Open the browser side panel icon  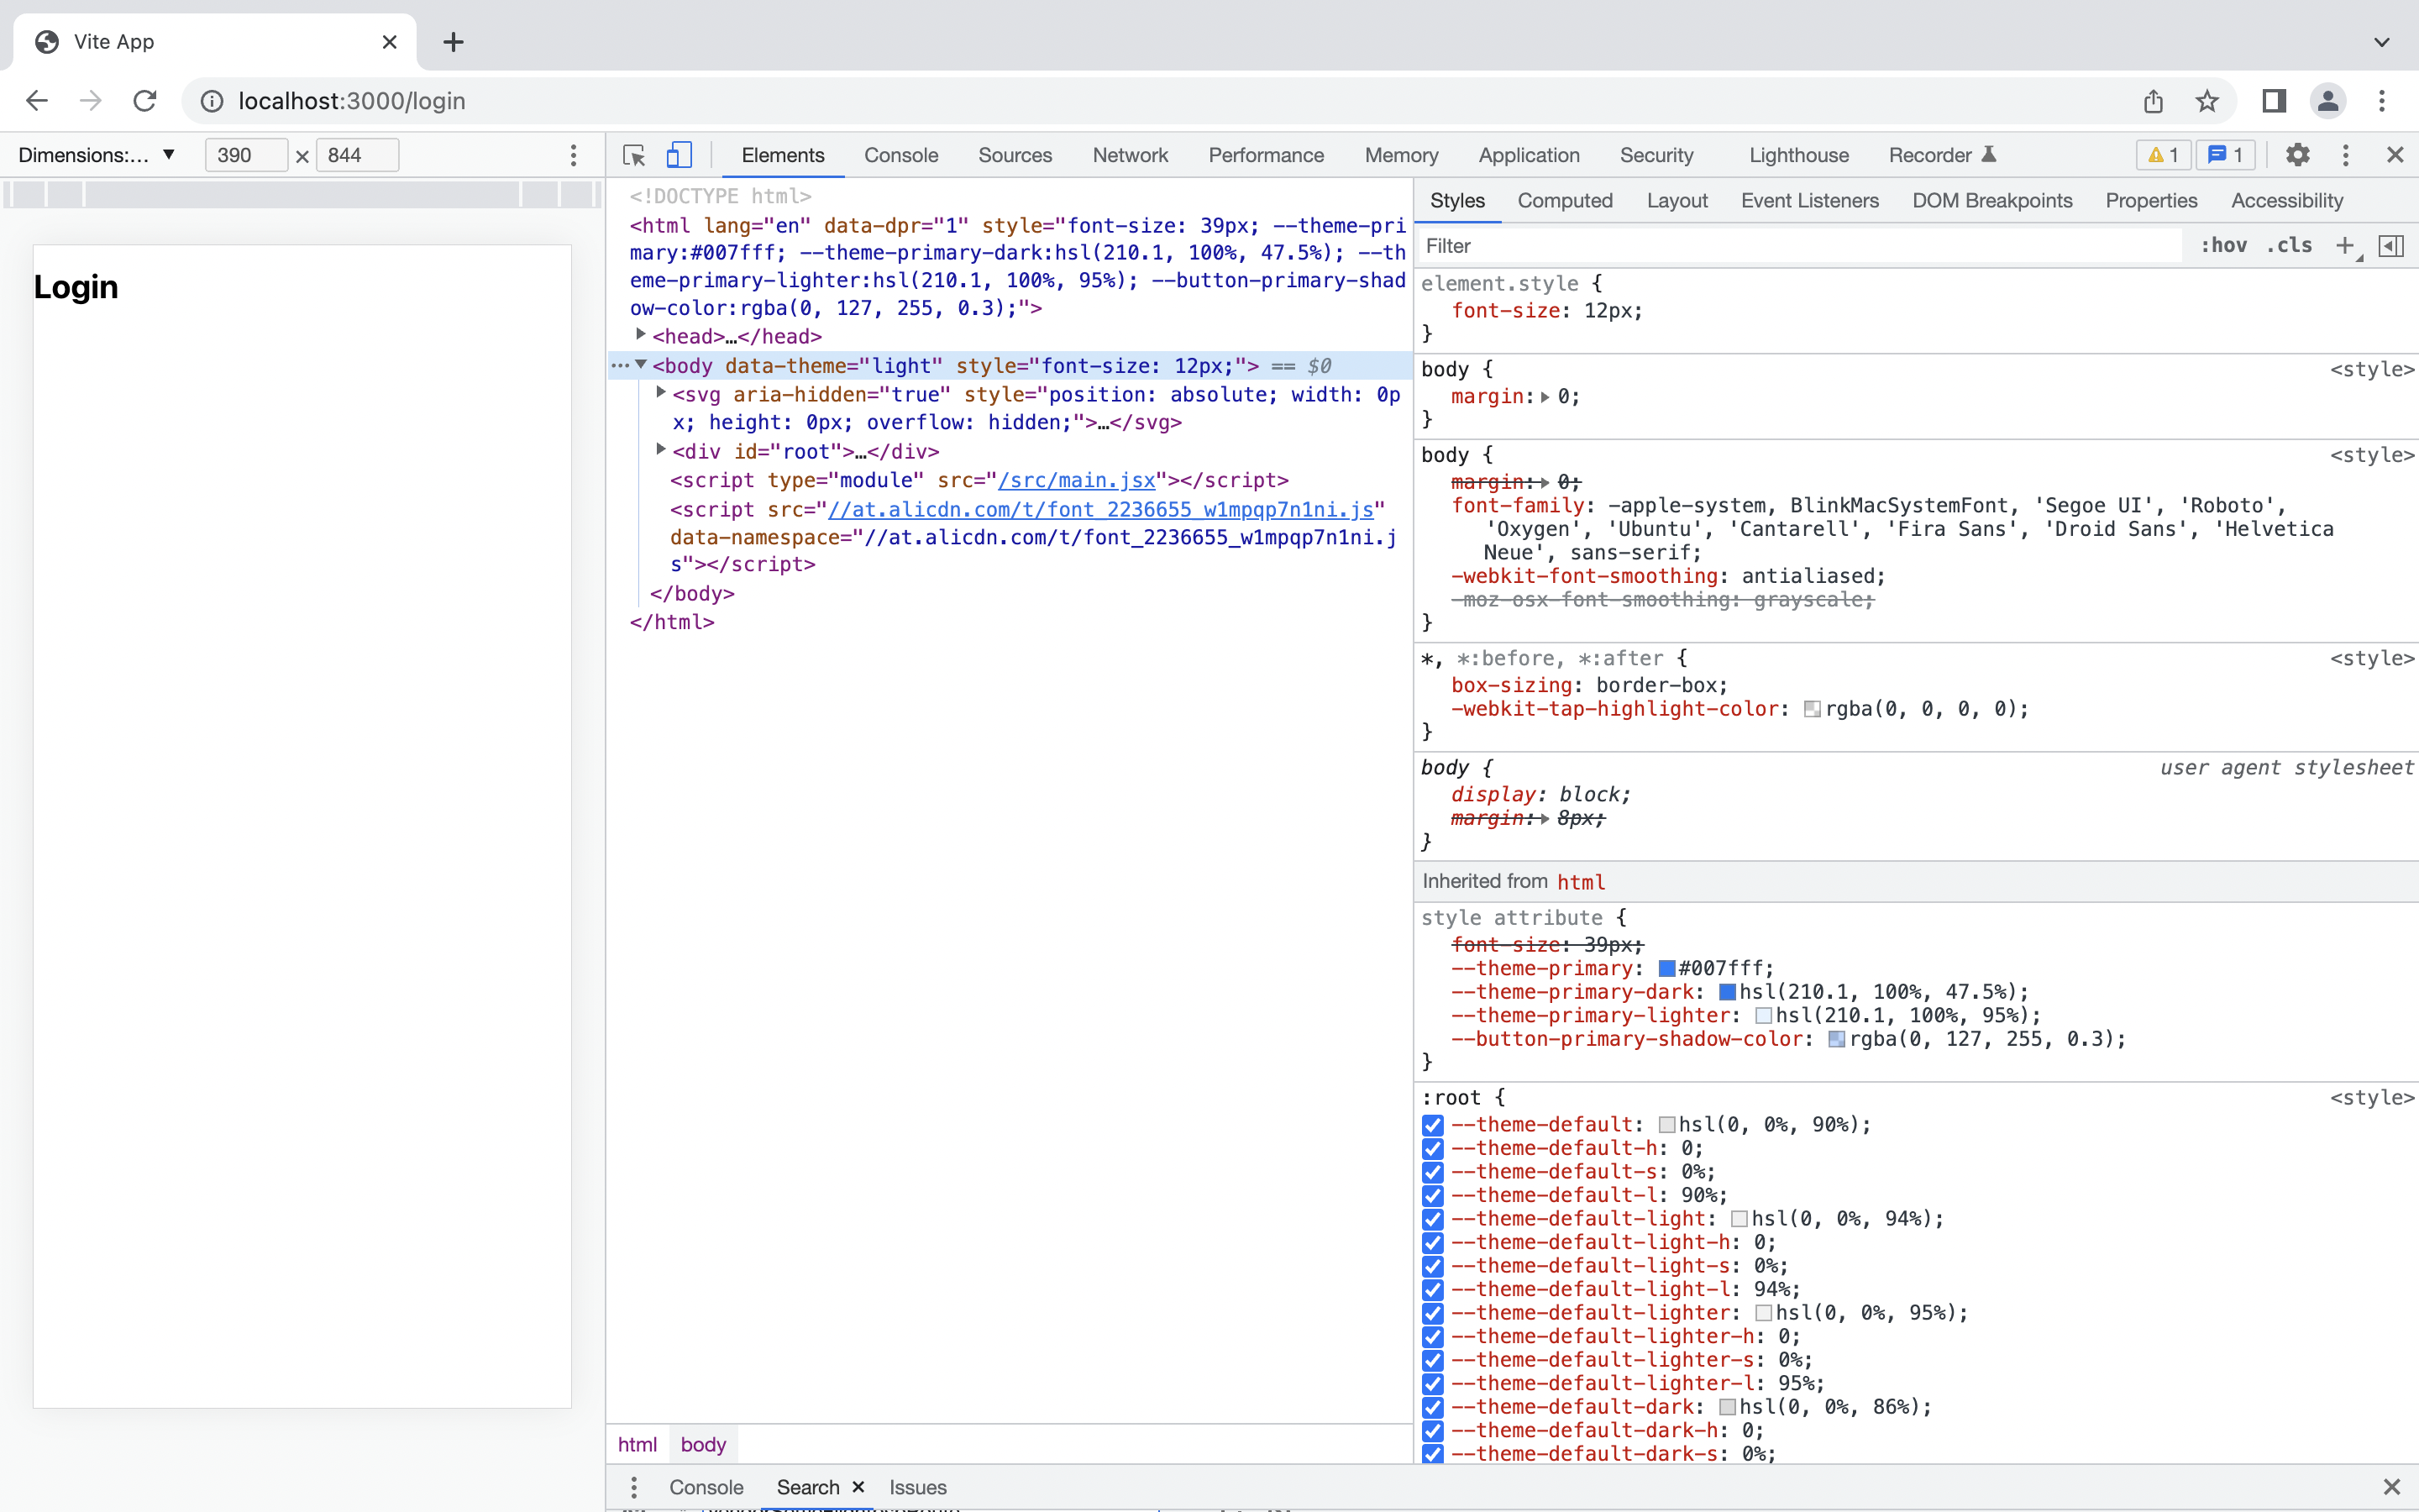pyautogui.click(x=2274, y=101)
